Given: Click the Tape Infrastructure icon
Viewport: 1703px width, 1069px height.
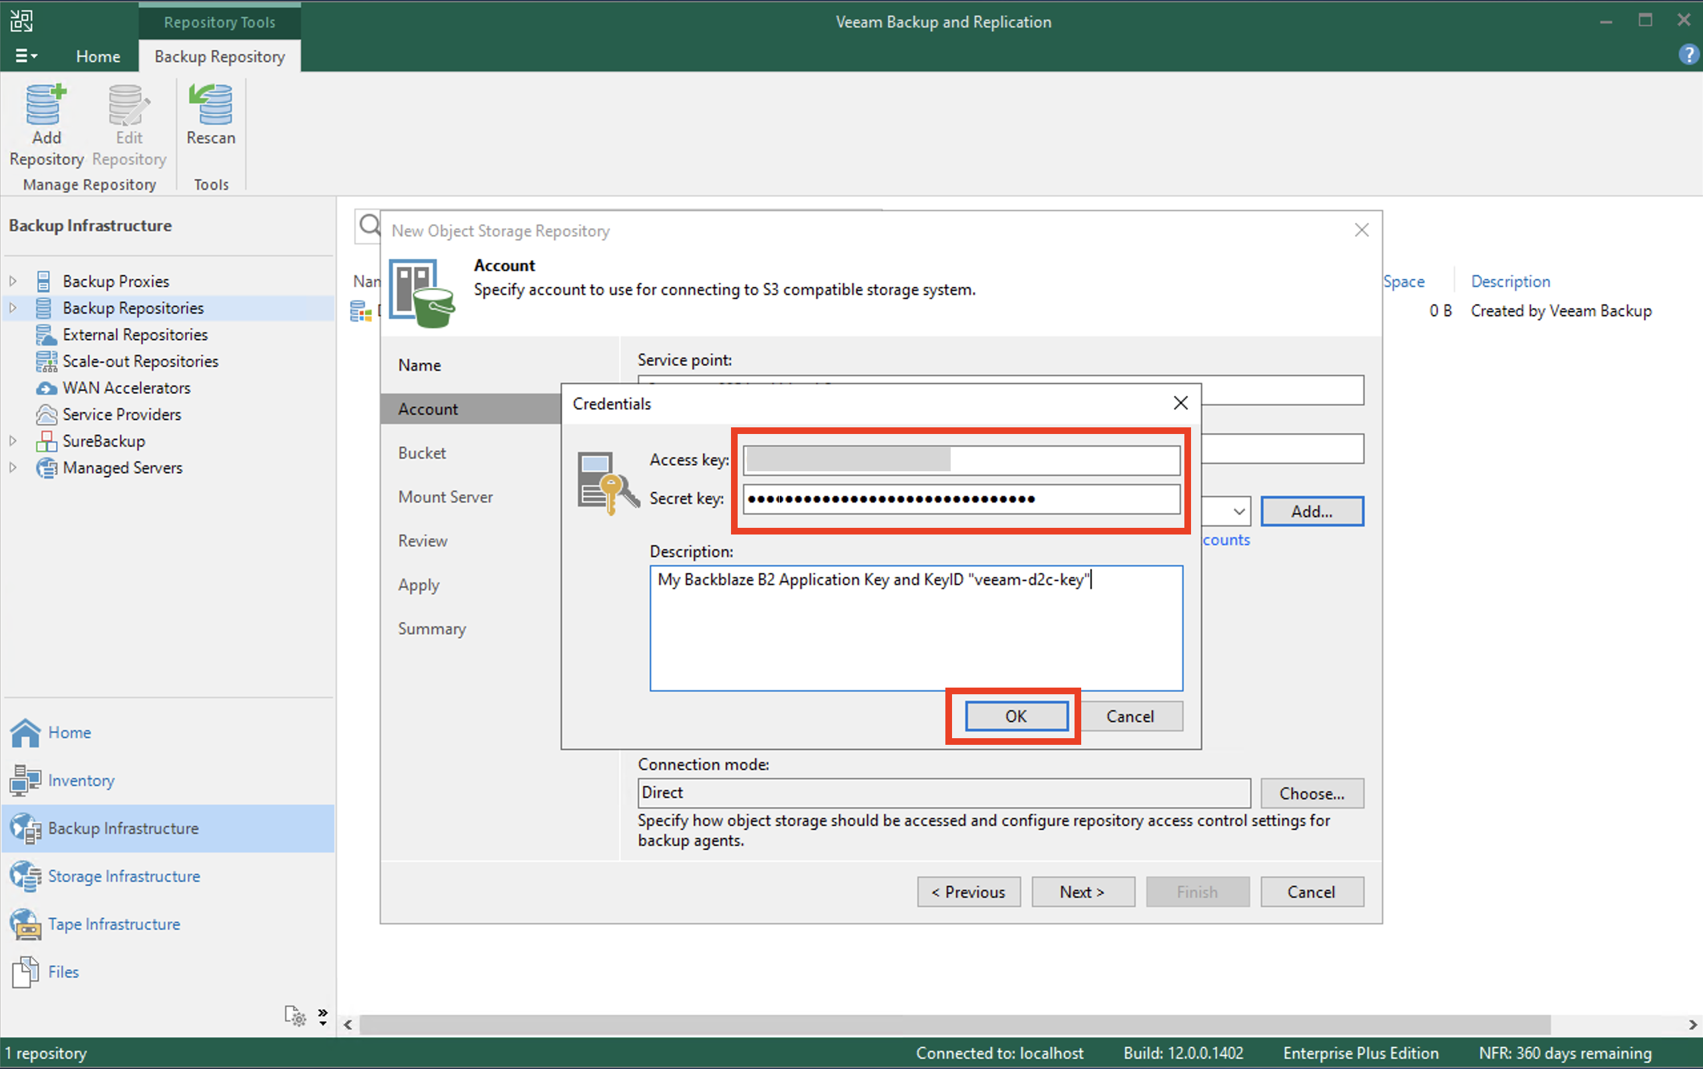Looking at the screenshot, I should click(25, 924).
